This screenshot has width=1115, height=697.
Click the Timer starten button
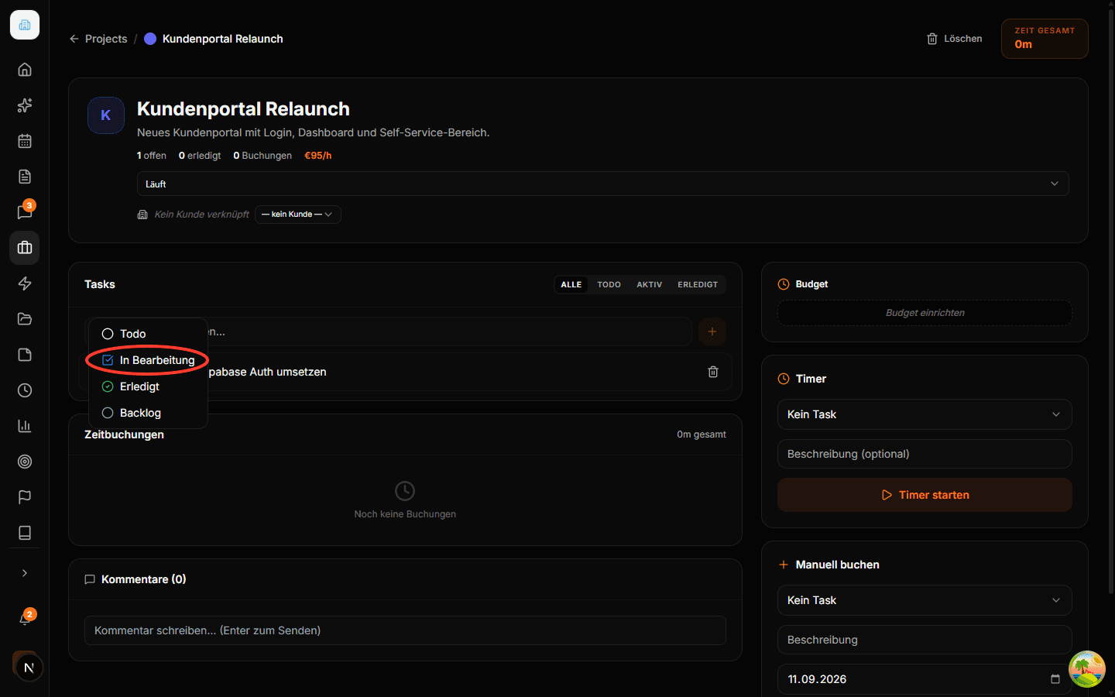[925, 495]
